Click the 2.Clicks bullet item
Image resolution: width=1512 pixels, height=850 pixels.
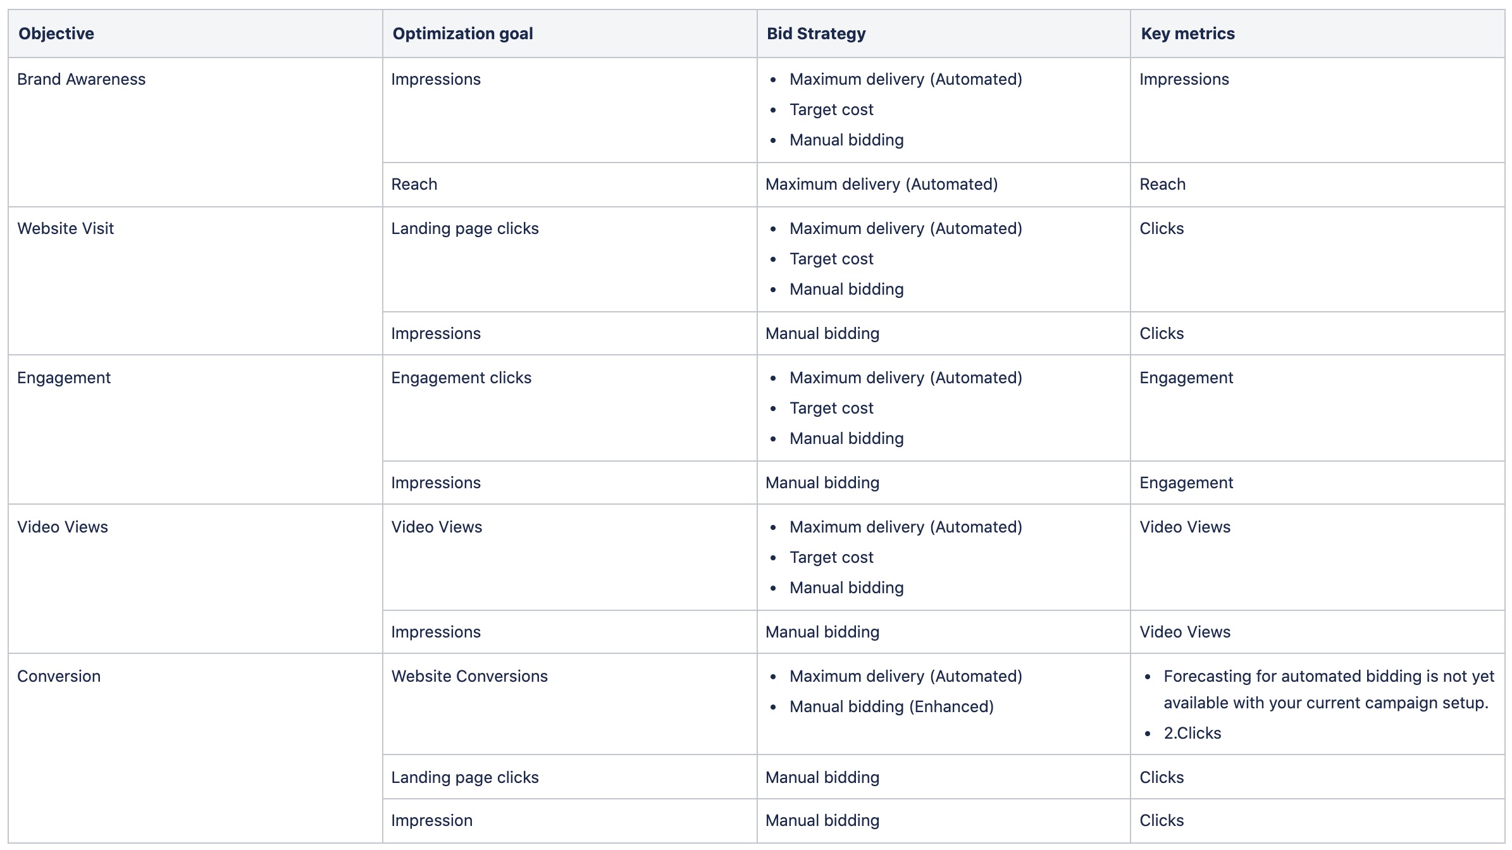[1192, 733]
